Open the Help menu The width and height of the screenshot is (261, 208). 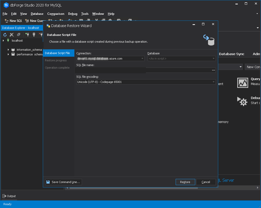[x=111, y=14]
